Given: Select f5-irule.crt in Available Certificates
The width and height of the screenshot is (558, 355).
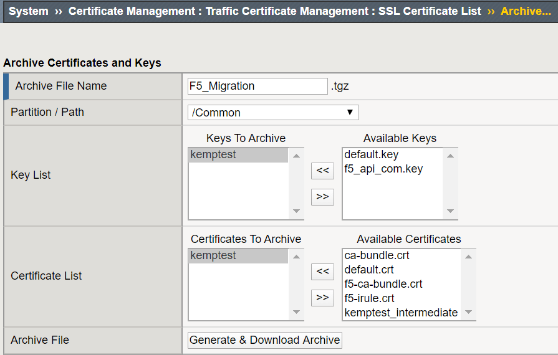Looking at the screenshot, I should pos(369,298).
